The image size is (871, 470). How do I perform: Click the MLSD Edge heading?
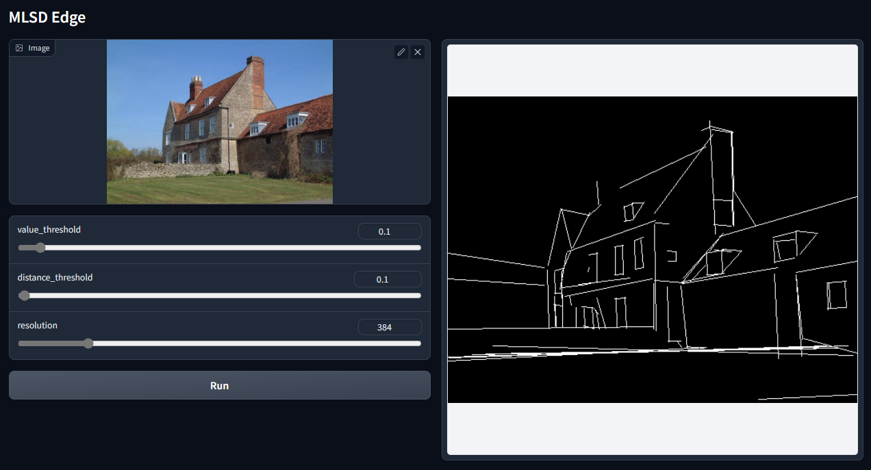[x=47, y=18]
